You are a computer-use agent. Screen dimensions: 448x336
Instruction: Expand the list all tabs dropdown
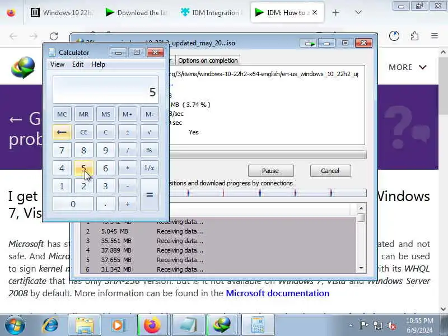point(358,12)
